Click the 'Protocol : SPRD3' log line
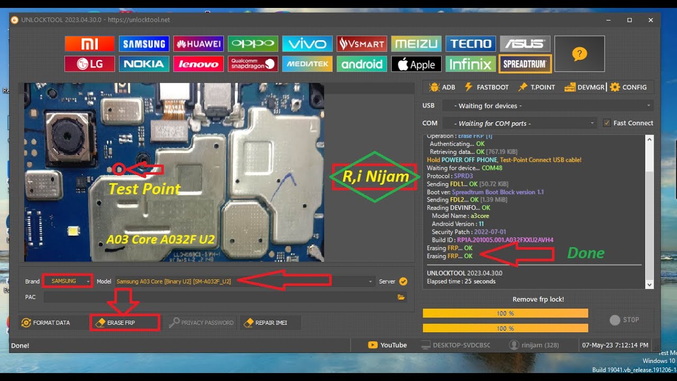Screen dimensions: 677x381 pyautogui.click(x=450, y=176)
